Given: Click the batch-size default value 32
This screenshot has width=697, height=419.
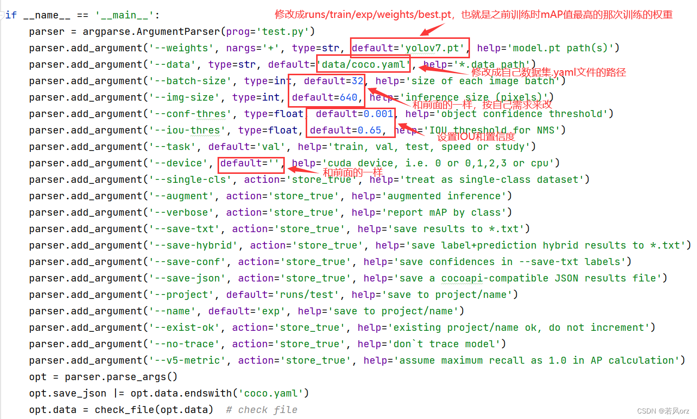Looking at the screenshot, I should click(358, 81).
